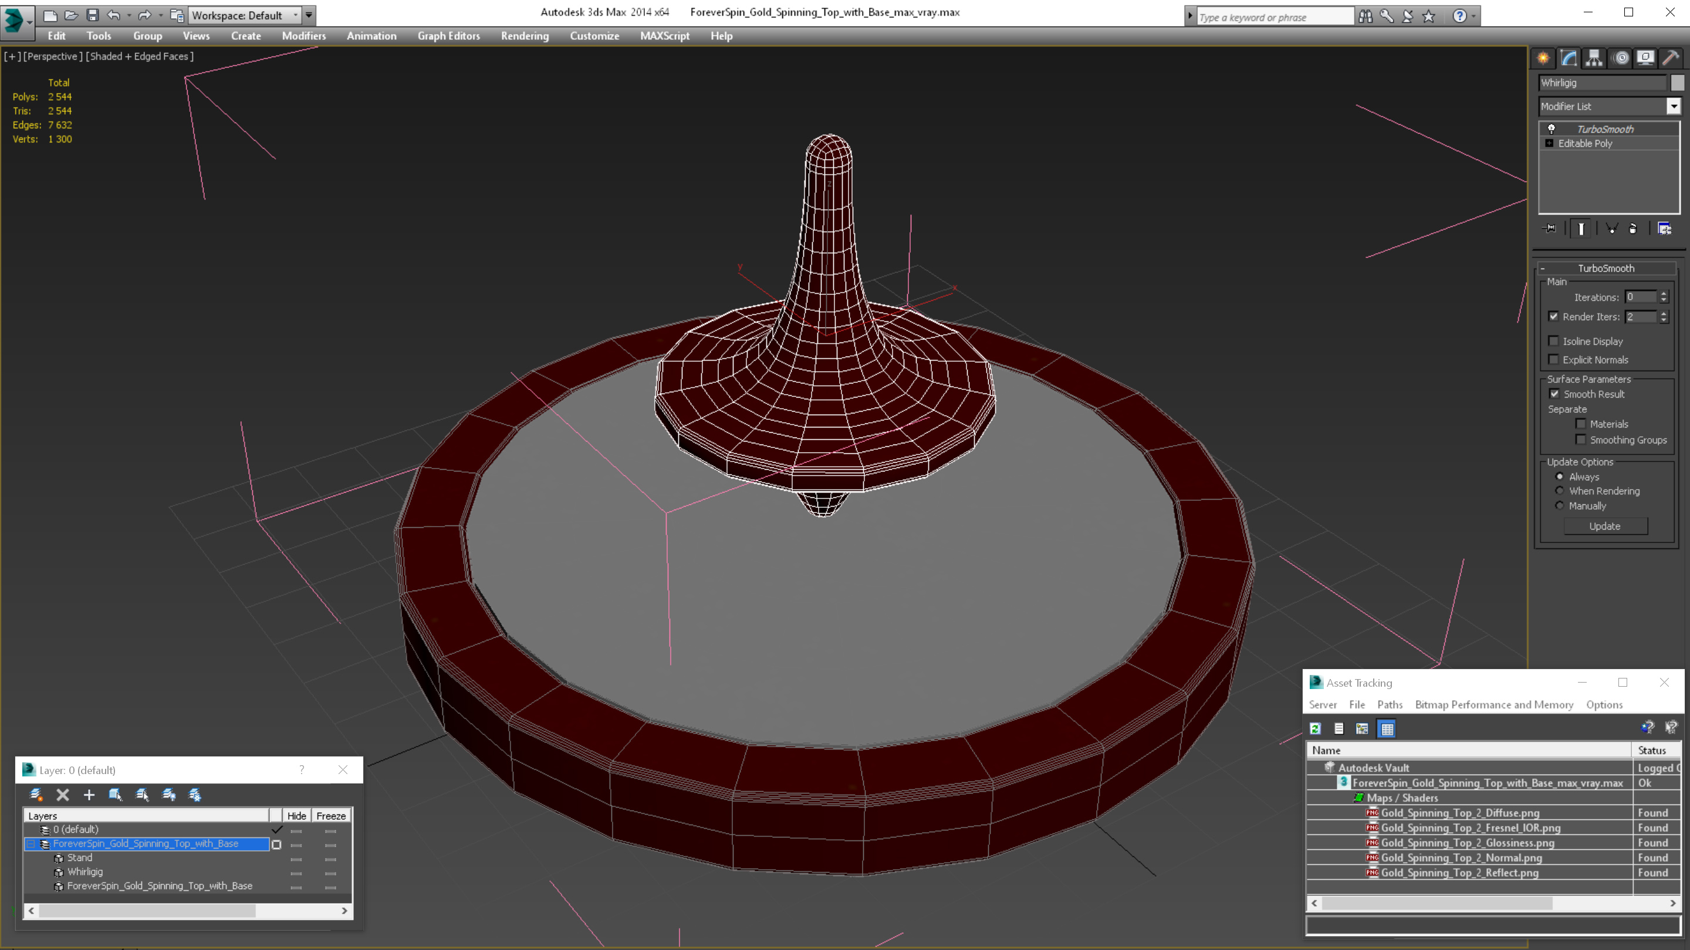This screenshot has height=950, width=1690.
Task: Click the Whirligig object color swatch
Action: (1677, 83)
